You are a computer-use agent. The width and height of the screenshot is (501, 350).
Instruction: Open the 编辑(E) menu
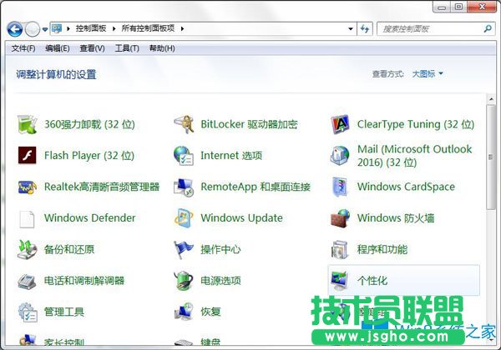click(x=58, y=48)
